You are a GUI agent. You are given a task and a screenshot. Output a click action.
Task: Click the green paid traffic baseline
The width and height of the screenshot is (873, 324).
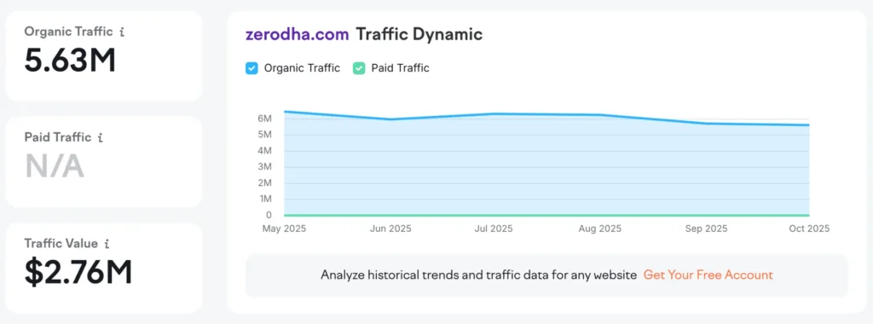546,215
